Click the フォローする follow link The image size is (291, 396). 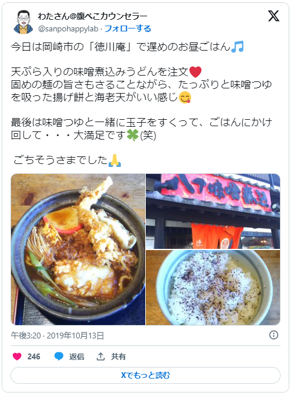(x=128, y=28)
